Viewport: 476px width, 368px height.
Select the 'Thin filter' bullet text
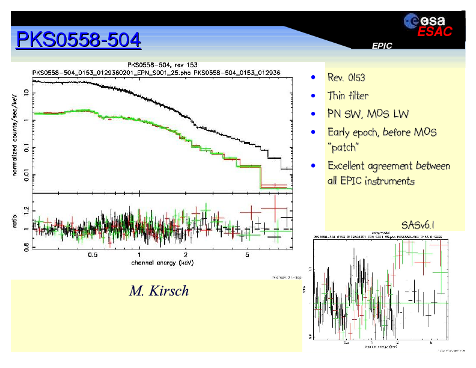tap(347, 96)
